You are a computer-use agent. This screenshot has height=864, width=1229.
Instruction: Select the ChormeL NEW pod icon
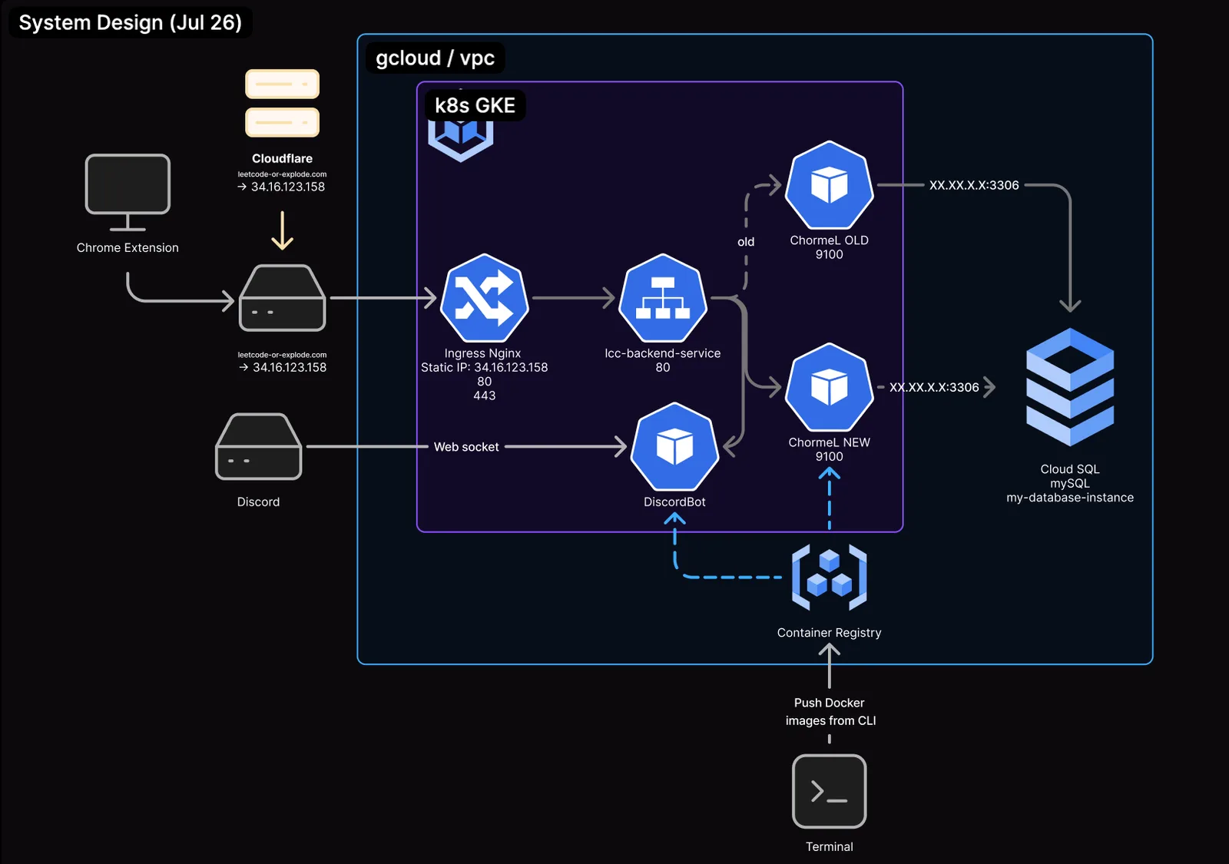[830, 387]
